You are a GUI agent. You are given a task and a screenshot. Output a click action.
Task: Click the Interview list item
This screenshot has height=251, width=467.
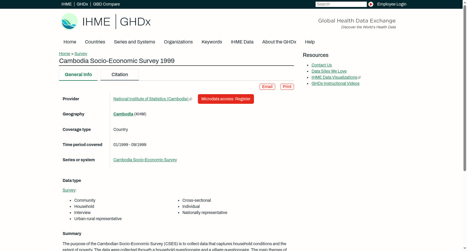82,213
